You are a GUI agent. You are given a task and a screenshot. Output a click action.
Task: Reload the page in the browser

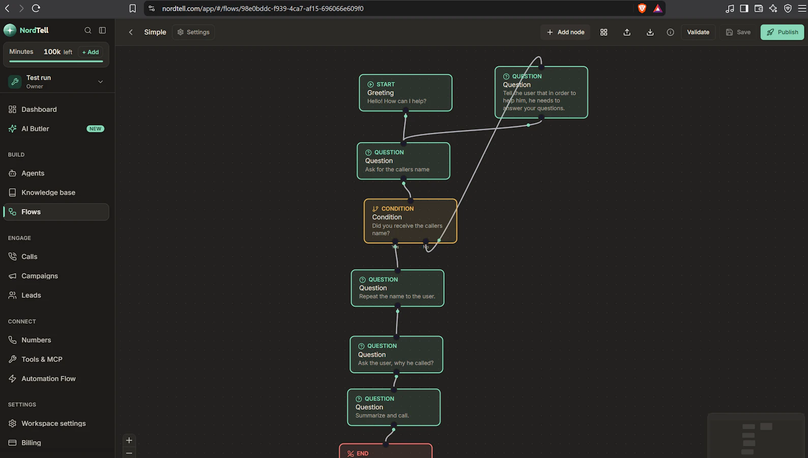pos(36,8)
